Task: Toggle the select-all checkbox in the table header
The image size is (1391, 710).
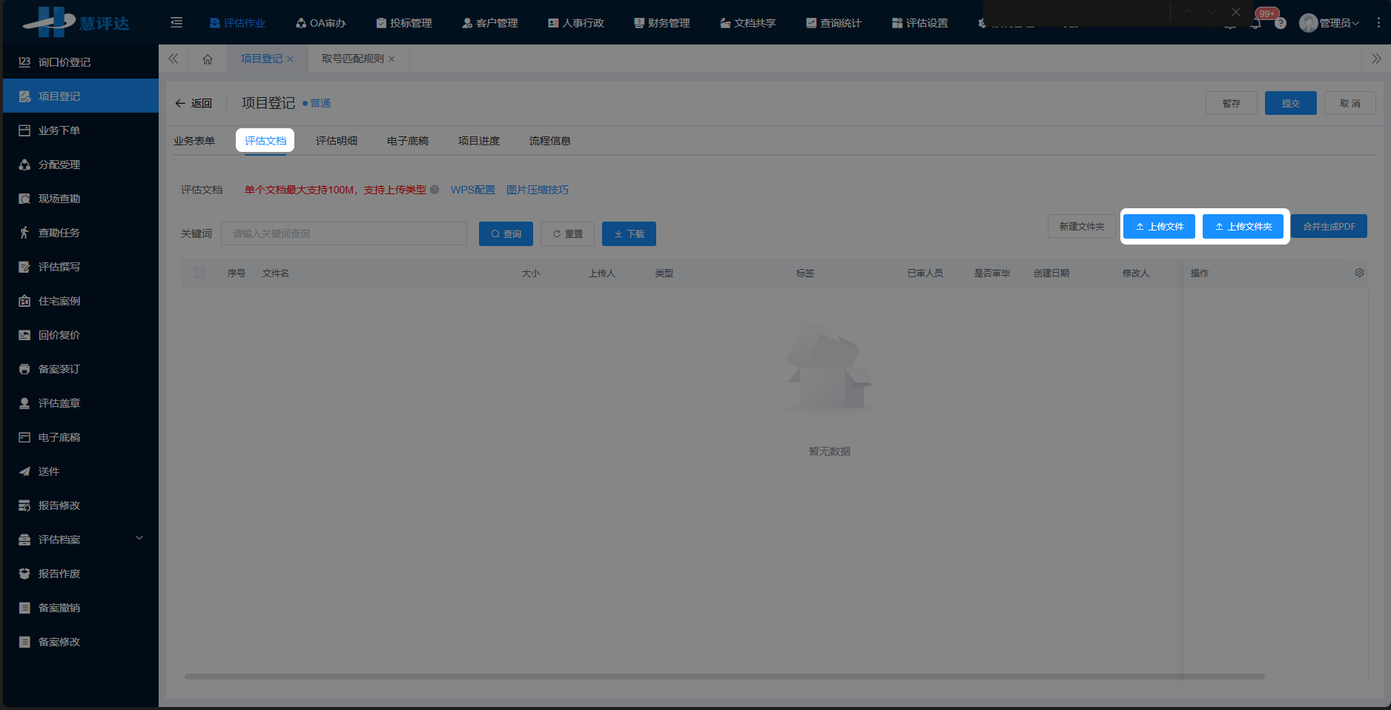Action: click(199, 273)
